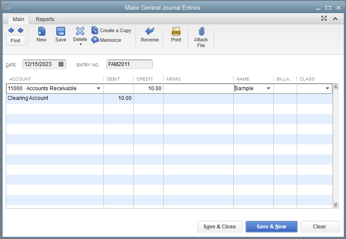Click the credit cell 10.00
Image resolution: width=346 pixels, height=239 pixels.
pos(148,88)
